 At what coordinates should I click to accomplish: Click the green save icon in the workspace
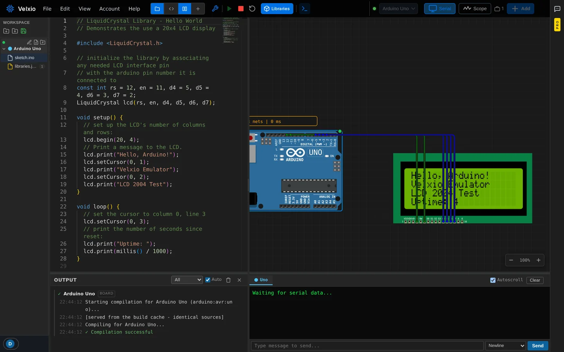[23, 31]
